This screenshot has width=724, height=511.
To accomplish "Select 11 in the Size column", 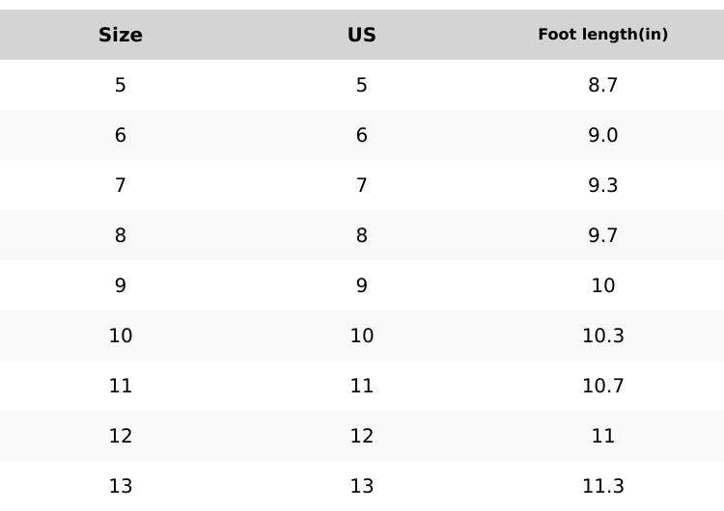I will click(x=121, y=387).
